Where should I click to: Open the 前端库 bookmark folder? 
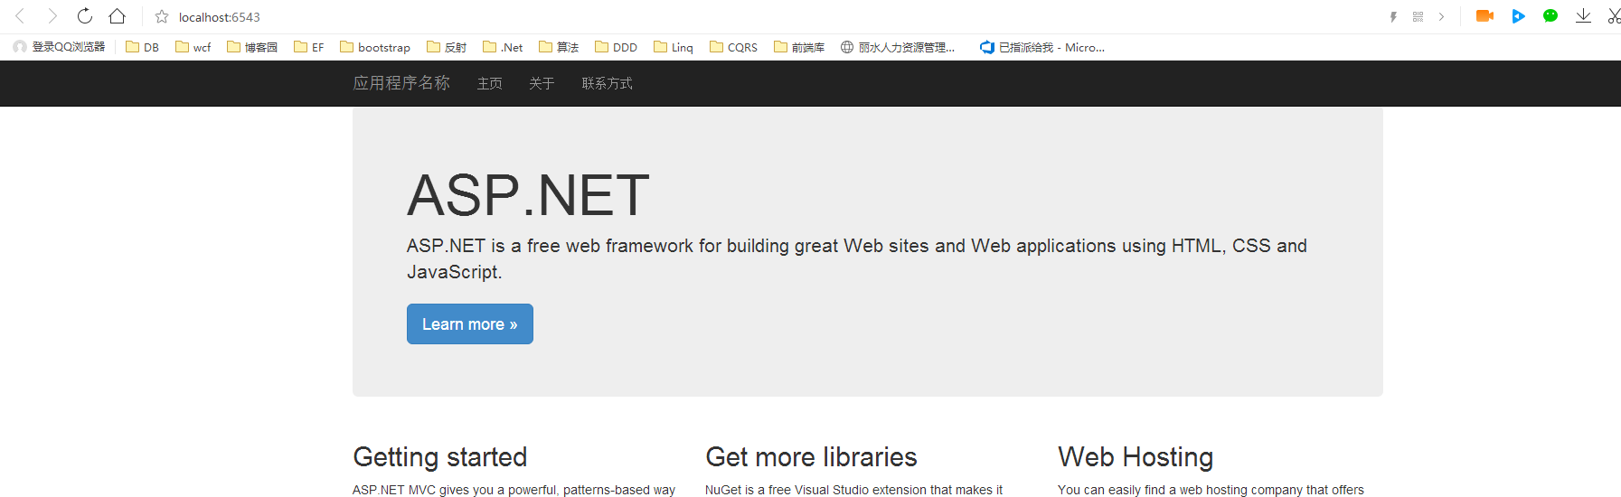(x=798, y=47)
